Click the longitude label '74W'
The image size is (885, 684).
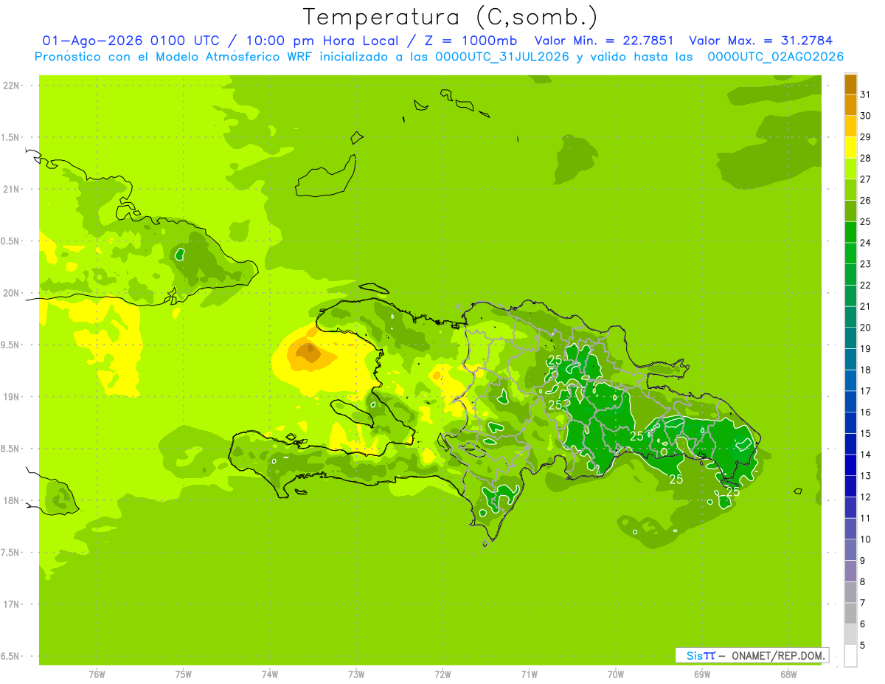270,674
